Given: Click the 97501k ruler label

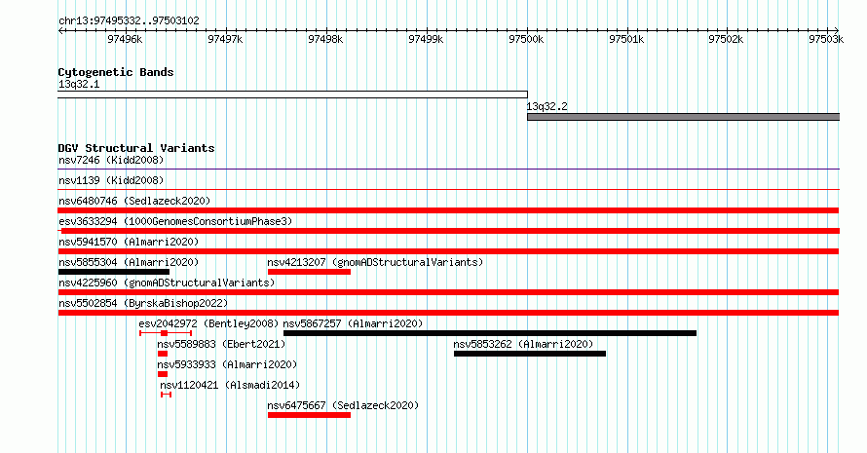Looking at the screenshot, I should pos(626,39).
